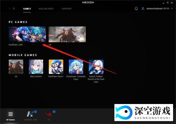Go back with the left arrow
Screen dimensions: 176x124
click(x=9, y=9)
